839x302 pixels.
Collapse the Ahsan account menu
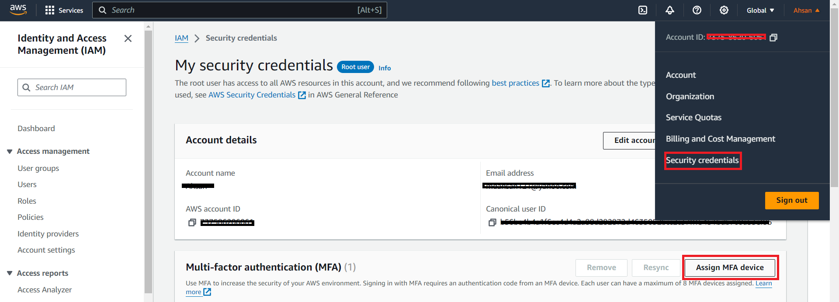click(x=806, y=10)
